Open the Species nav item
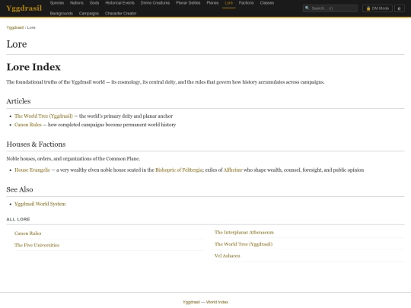Viewport: 411px width, 308px height. pyautogui.click(x=57, y=3)
